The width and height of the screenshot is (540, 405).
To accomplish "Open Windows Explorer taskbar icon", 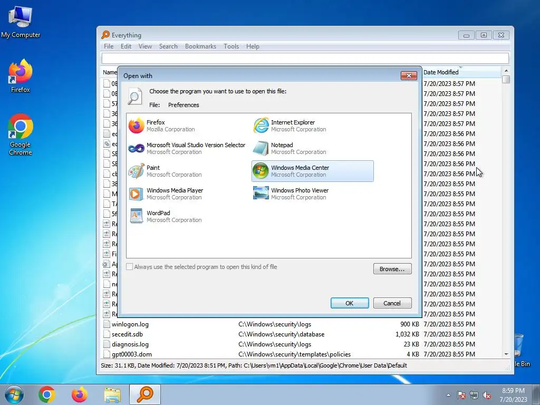I will 112,394.
